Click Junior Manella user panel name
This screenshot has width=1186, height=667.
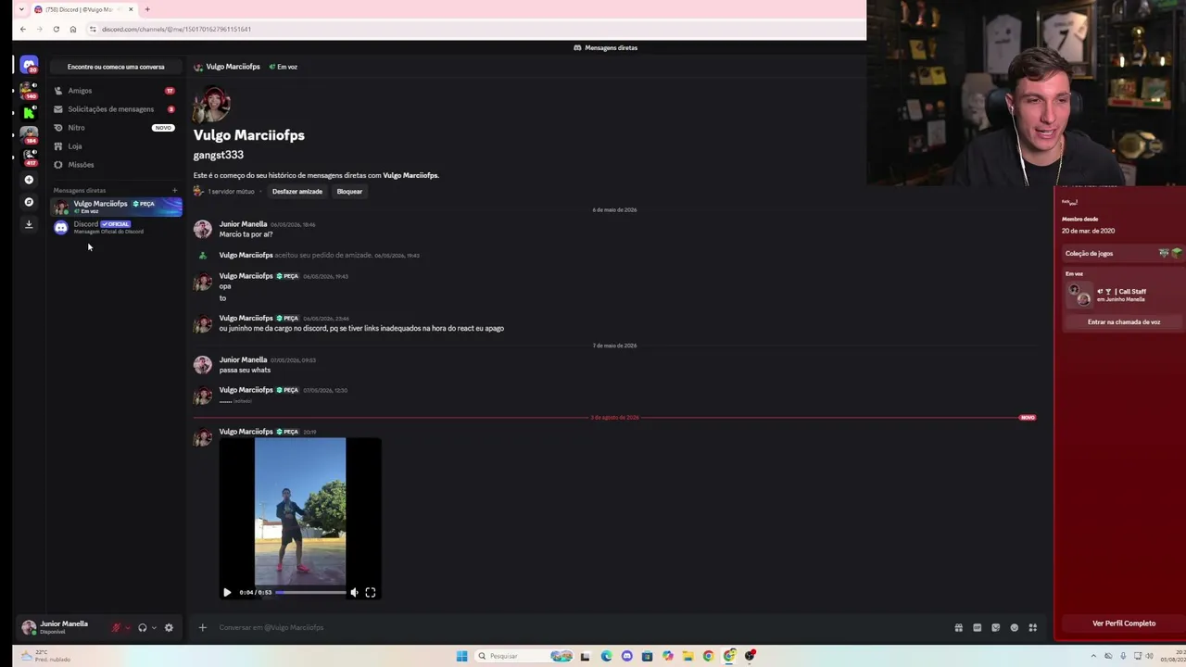(x=64, y=623)
